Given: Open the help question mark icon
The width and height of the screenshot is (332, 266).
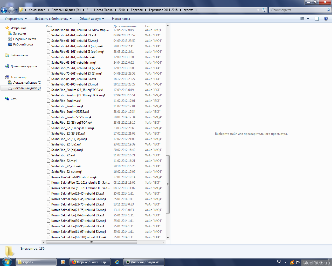Looking at the screenshot, I should point(326,19).
